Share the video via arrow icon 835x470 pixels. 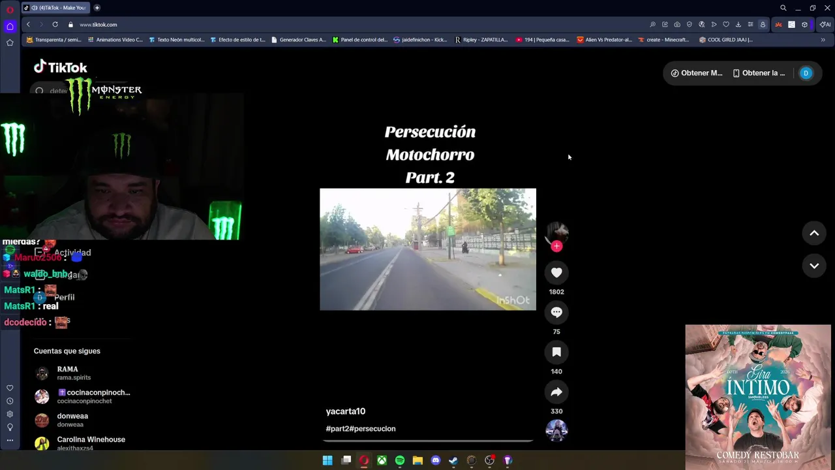556,392
